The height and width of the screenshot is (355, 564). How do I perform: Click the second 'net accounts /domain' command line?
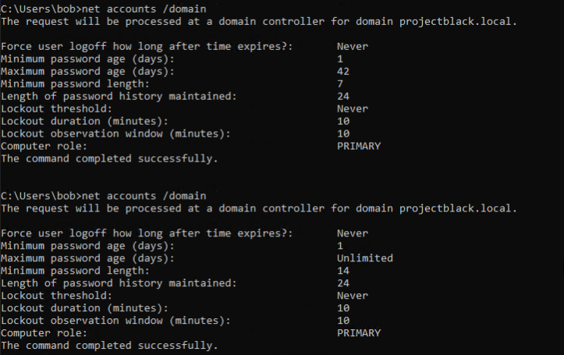coord(104,196)
